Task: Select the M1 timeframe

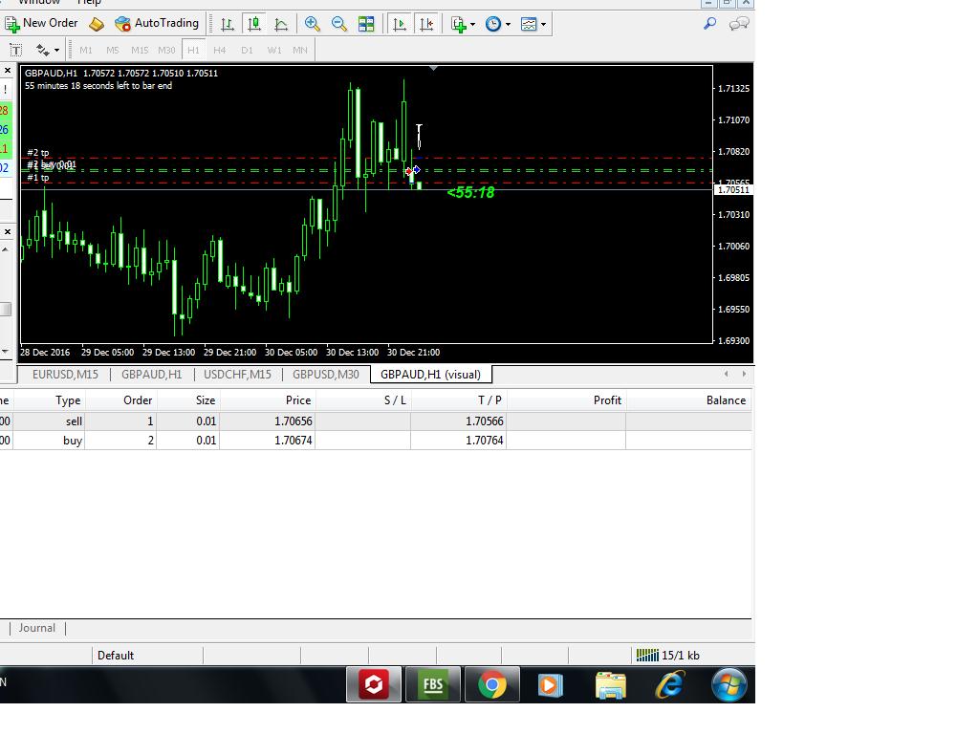Action: 86,50
